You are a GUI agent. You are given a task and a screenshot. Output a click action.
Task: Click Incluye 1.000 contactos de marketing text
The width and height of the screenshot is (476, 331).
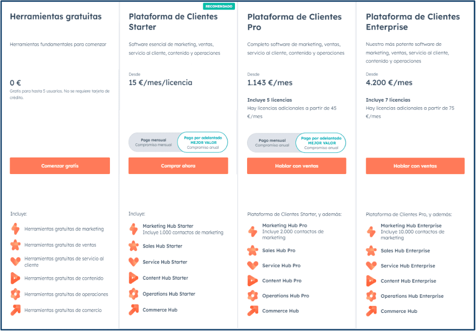(183, 232)
